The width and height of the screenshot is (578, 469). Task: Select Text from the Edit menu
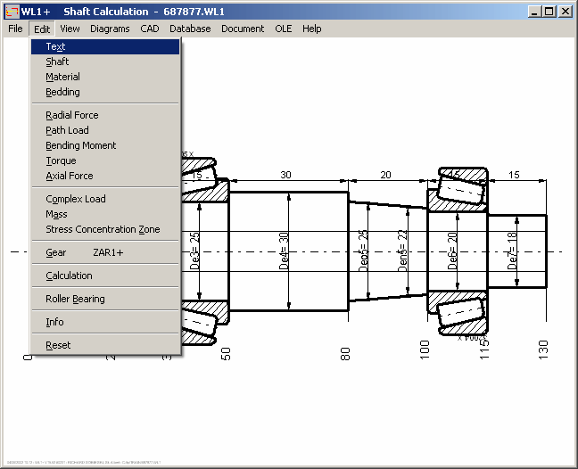point(55,46)
